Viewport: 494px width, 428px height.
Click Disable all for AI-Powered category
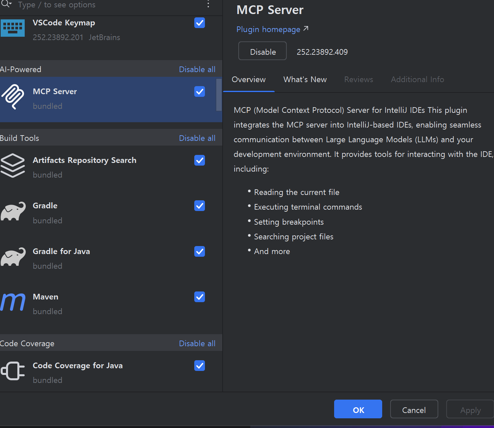[197, 69]
